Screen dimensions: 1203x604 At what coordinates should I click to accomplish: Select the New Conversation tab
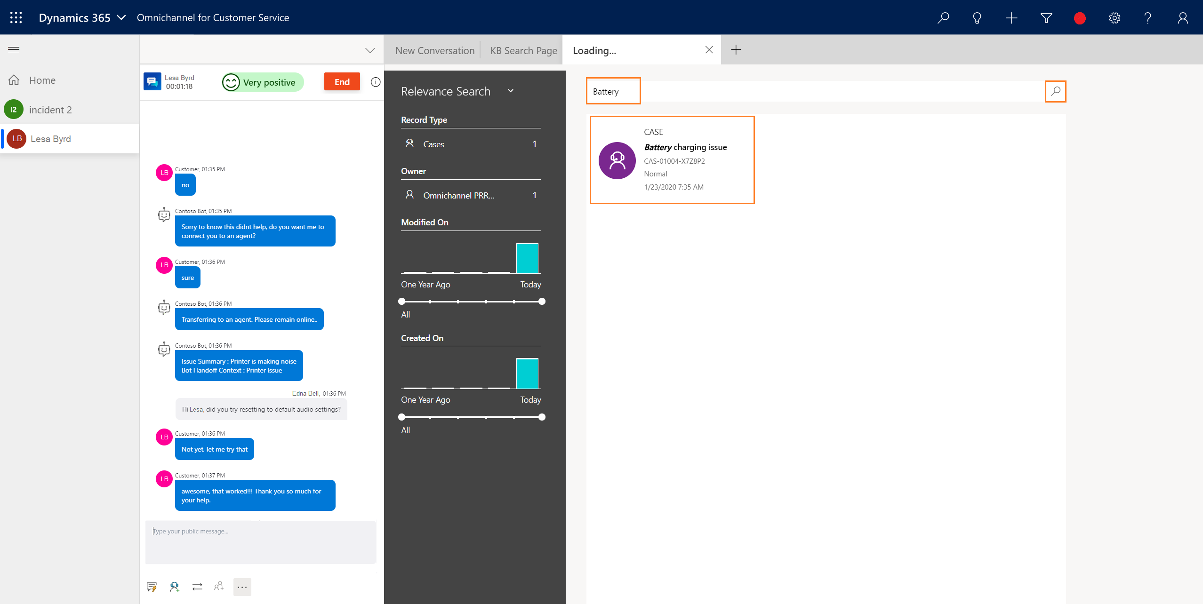coord(435,50)
